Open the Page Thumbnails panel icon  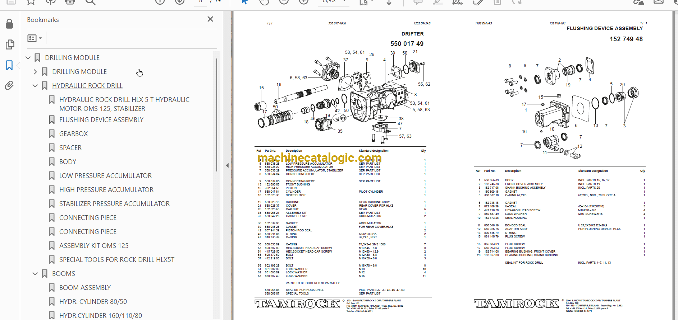(10, 44)
